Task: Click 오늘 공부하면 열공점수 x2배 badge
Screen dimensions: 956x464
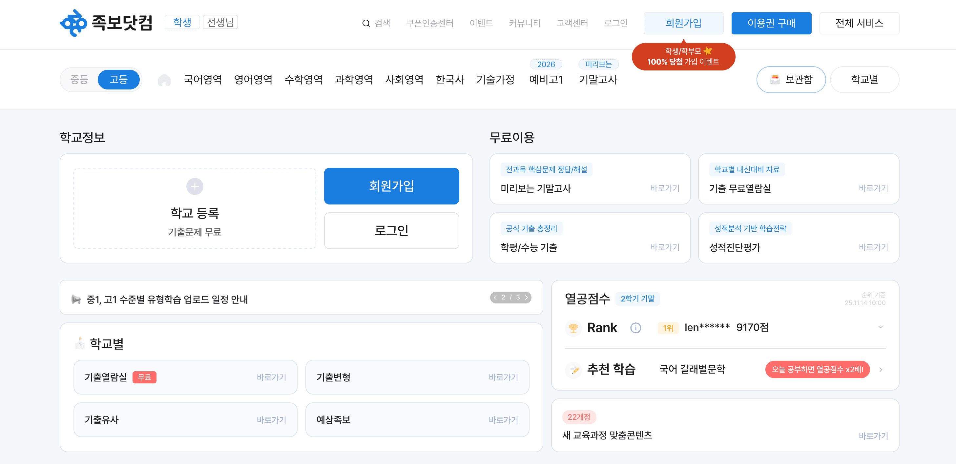Action: (817, 370)
